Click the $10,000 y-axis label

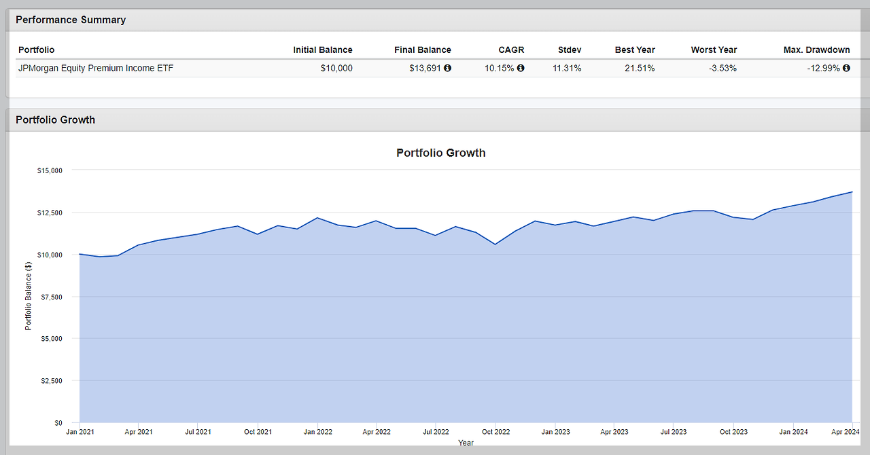(50, 255)
